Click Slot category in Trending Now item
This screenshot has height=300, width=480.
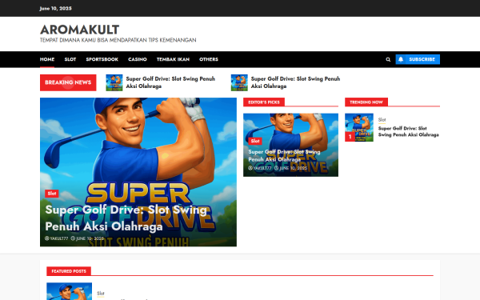[382, 120]
